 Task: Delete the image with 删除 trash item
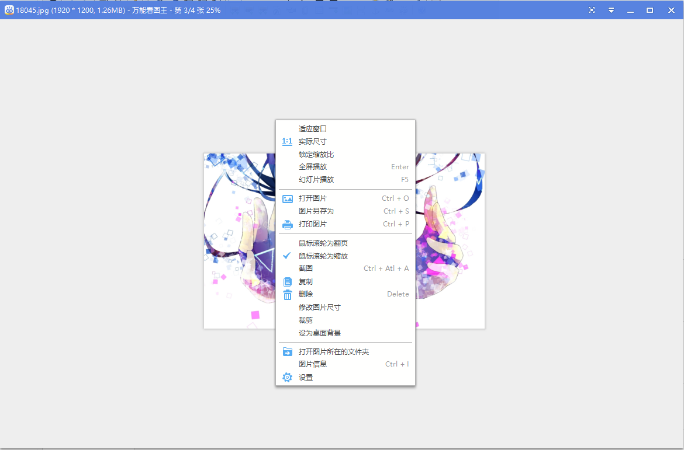coord(345,294)
